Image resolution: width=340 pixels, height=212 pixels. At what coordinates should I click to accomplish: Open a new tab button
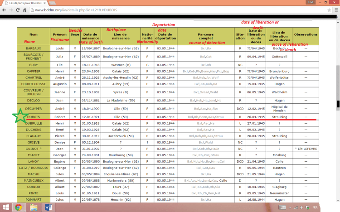pyautogui.click(x=52, y=3)
